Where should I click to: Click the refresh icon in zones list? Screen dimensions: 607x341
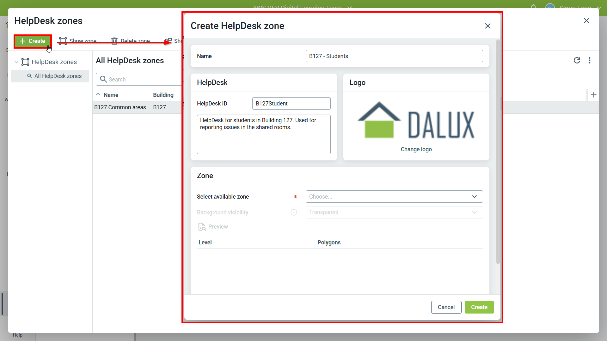[x=577, y=60]
